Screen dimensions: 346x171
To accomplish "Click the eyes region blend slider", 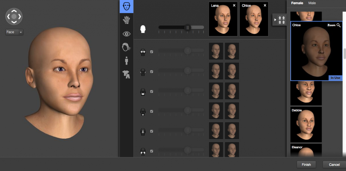I will [181, 50].
